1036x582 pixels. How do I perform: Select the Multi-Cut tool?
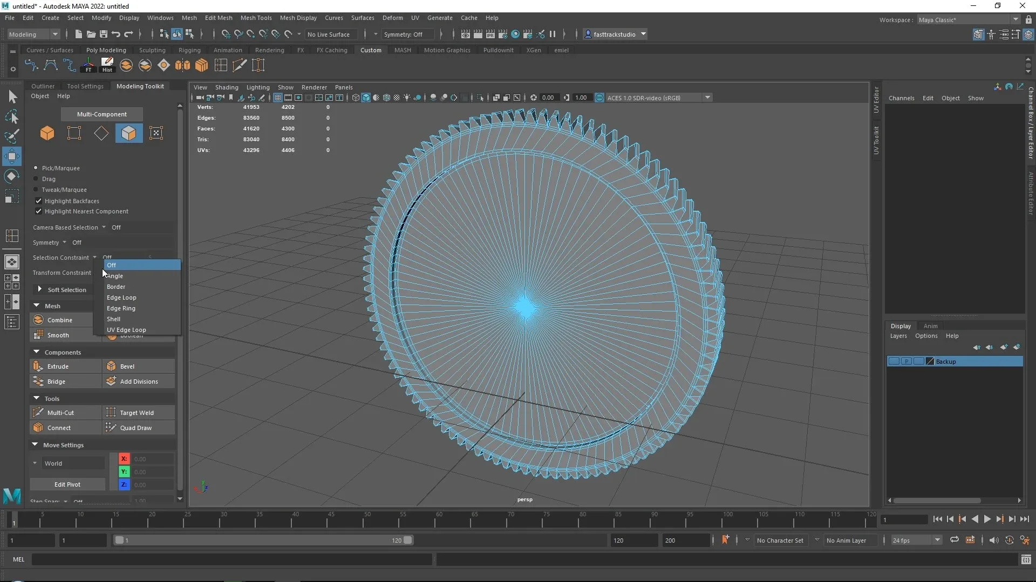[x=60, y=412]
